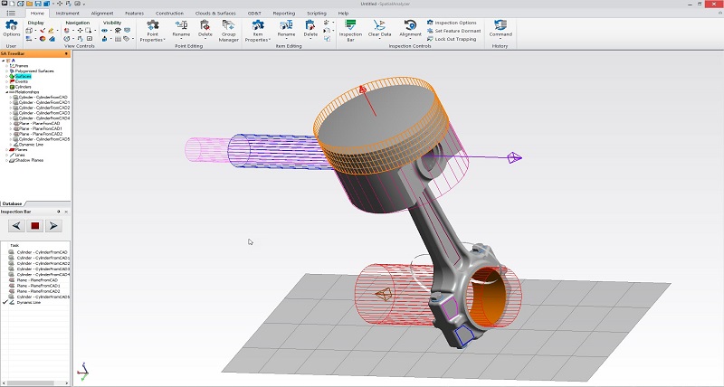Select Cylinder - CylinderFromCAD task in Inspection Bar
This screenshot has width=724, height=387.
point(42,252)
